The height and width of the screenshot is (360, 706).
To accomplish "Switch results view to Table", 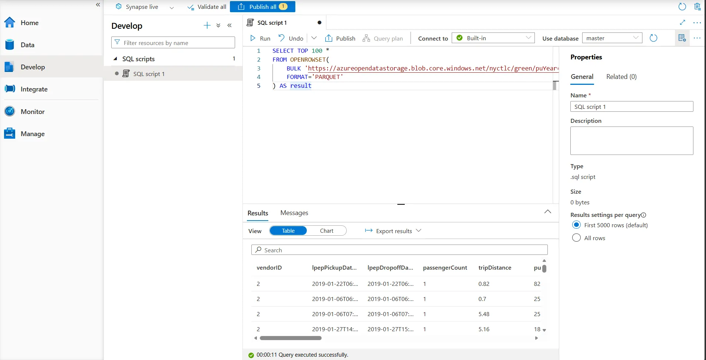I will click(x=288, y=231).
